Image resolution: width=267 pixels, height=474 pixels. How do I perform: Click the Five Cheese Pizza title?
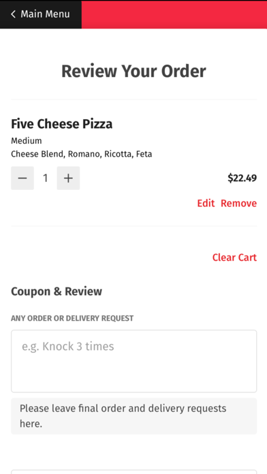click(62, 124)
